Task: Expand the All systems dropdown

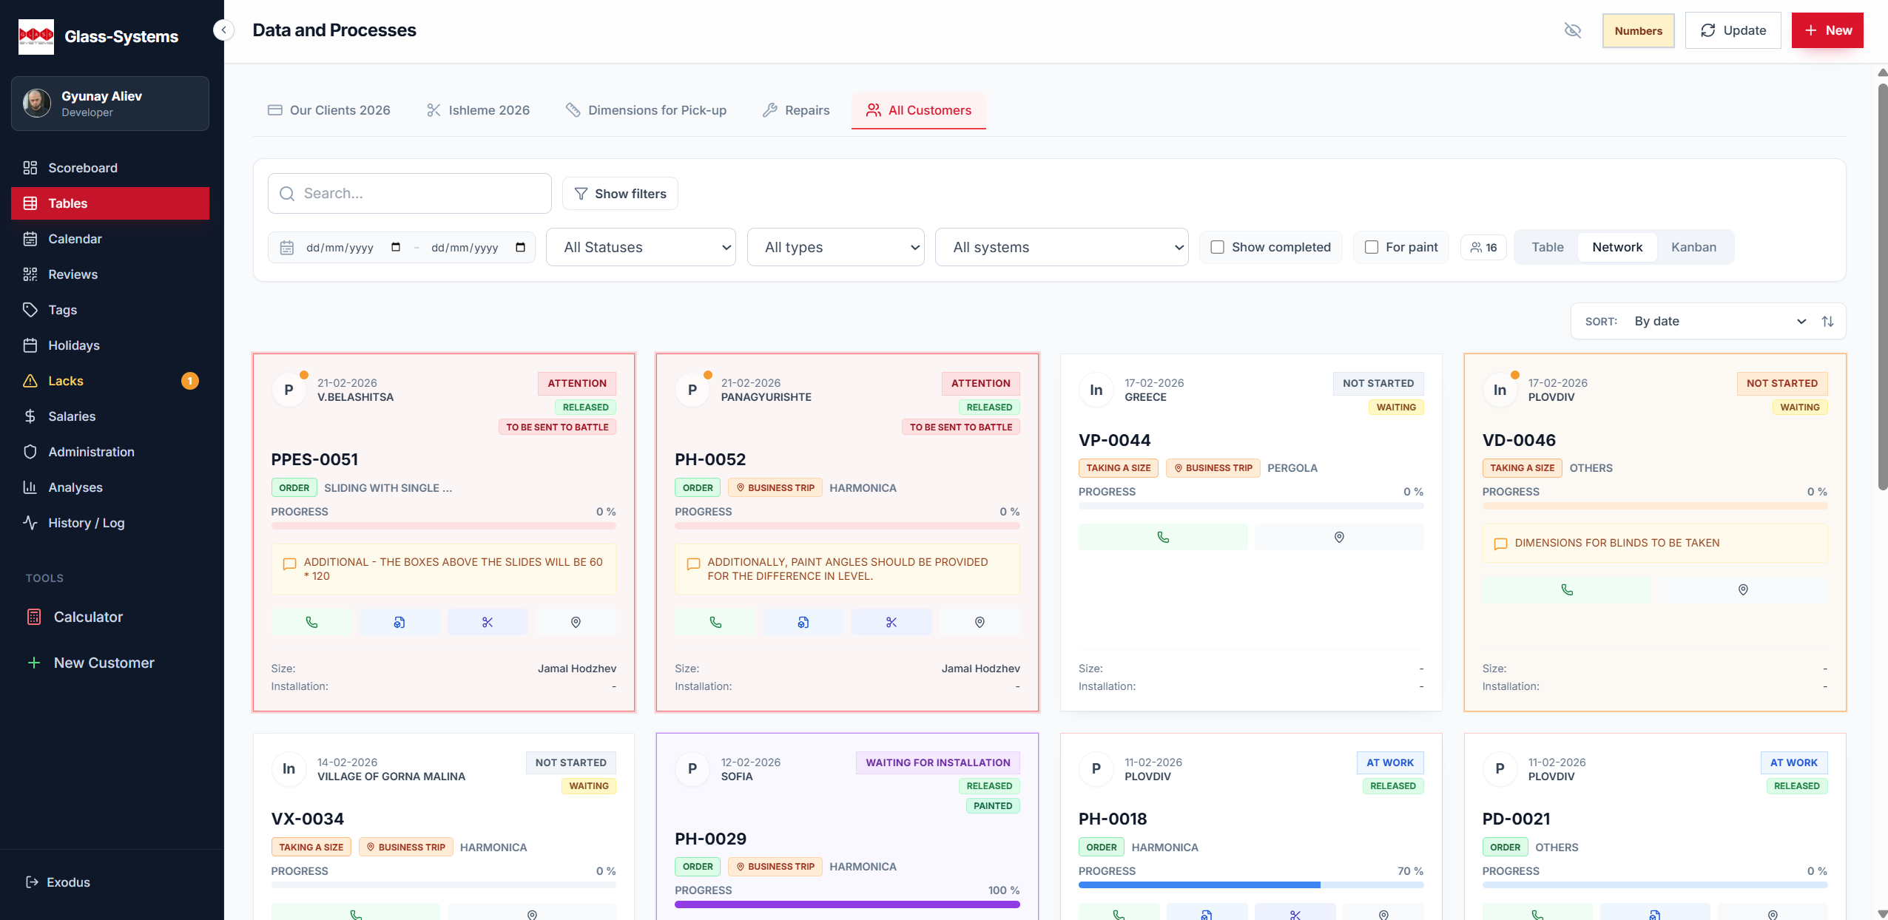Action: click(x=1062, y=247)
